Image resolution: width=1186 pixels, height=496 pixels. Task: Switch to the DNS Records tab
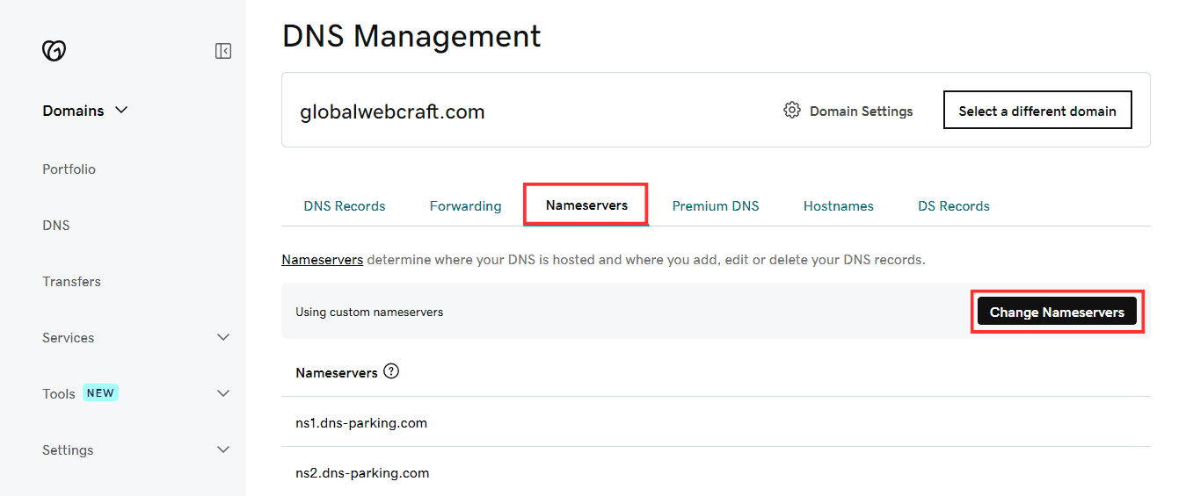point(345,206)
